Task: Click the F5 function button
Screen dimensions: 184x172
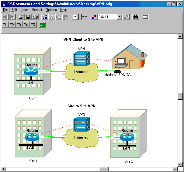Action: click(33, 25)
